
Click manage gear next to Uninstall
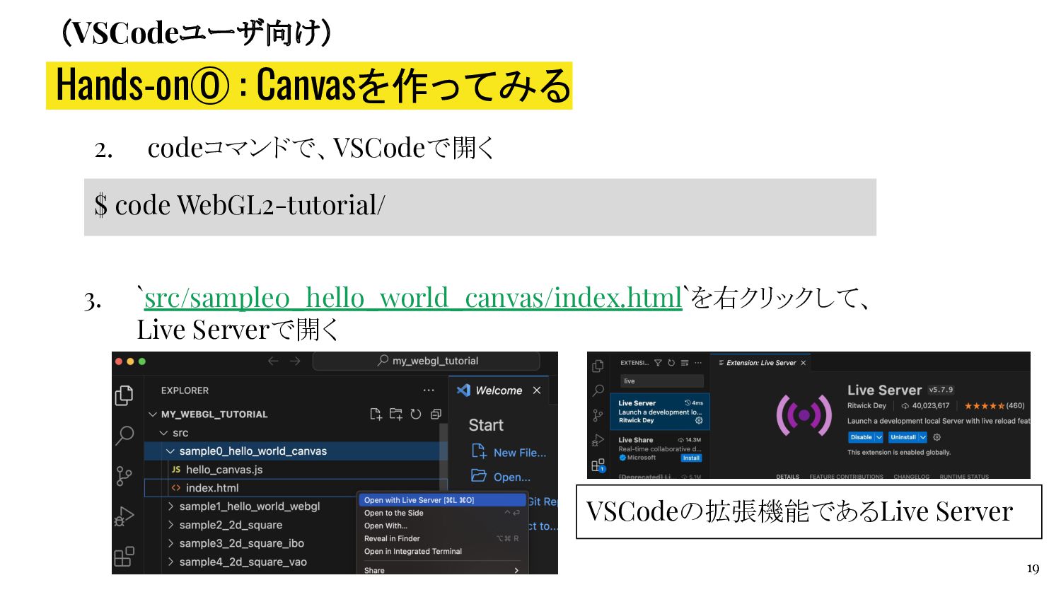937,437
